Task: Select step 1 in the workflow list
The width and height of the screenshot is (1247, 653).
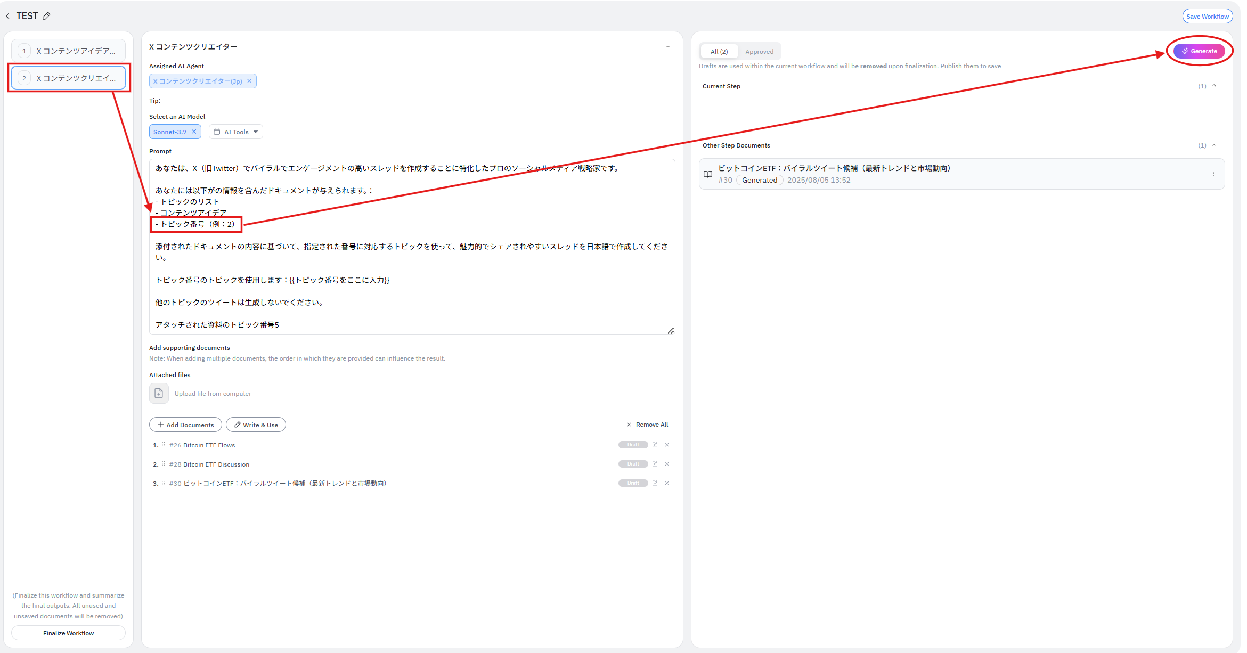Action: [x=69, y=51]
